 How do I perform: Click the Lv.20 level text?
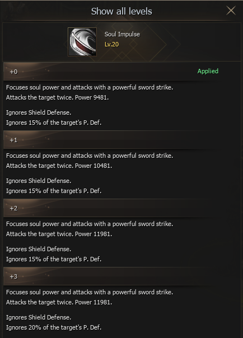pos(111,44)
